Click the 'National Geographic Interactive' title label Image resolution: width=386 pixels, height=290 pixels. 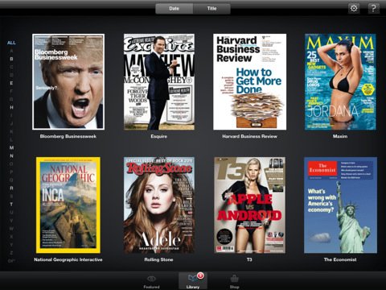pos(68,259)
